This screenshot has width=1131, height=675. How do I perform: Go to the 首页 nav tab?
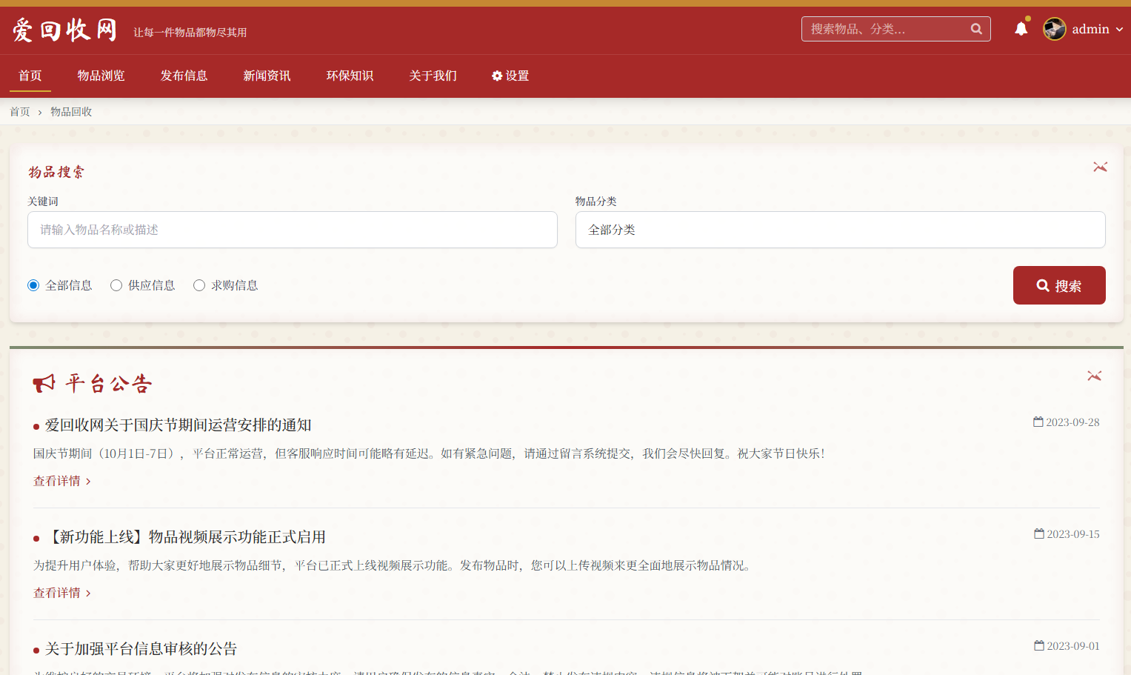[x=30, y=76]
